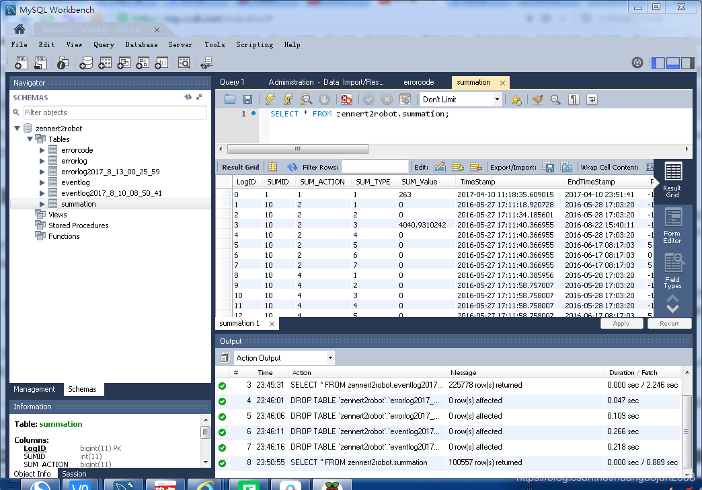Toggle the autocommit mode icon

pos(405,99)
